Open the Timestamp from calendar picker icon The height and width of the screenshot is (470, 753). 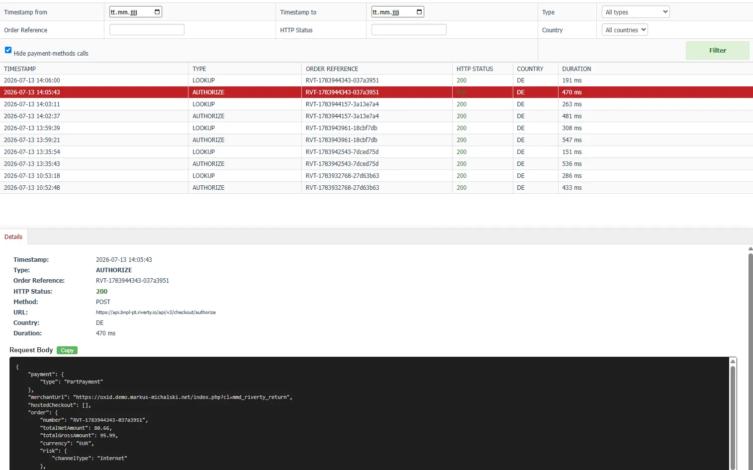(x=157, y=12)
